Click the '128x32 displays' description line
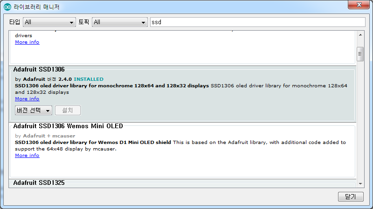This screenshot has width=373, height=209. tap(42, 92)
